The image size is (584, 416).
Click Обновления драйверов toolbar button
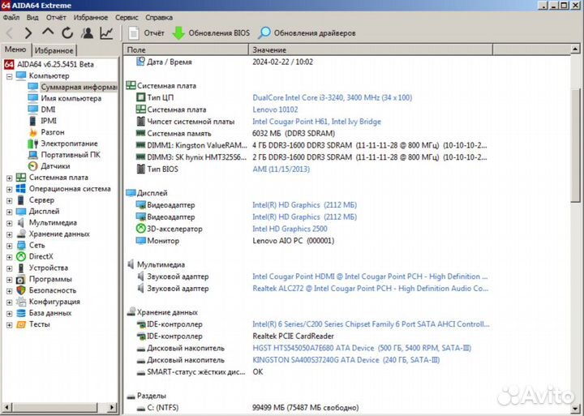(307, 33)
